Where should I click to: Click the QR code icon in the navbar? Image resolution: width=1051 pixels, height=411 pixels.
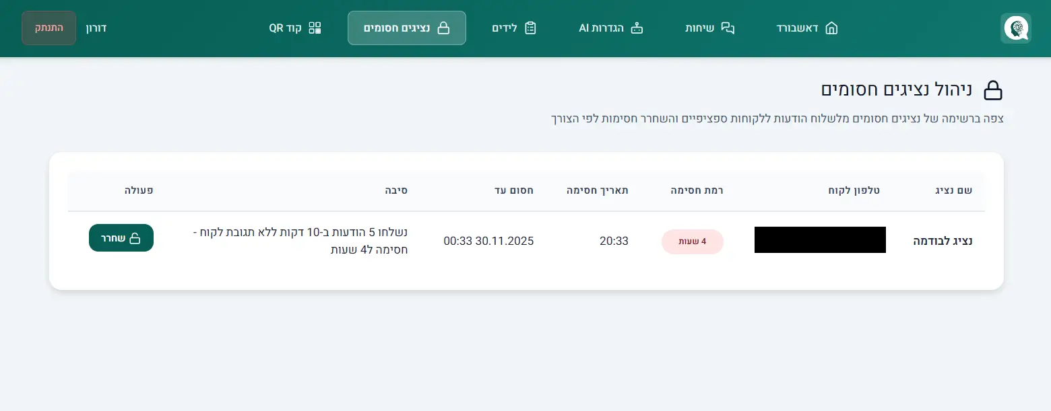coord(313,28)
